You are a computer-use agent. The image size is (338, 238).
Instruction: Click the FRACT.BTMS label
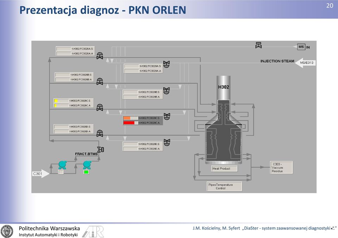pyautogui.click(x=86, y=154)
